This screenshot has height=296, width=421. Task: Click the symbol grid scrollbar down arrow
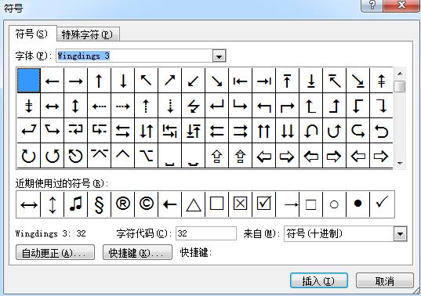coord(400,163)
